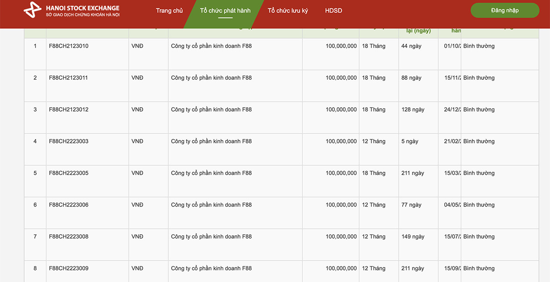Click the Hanoi Stock Exchange logo

click(71, 11)
